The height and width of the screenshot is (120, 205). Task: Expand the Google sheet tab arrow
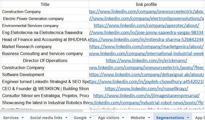click(90, 118)
